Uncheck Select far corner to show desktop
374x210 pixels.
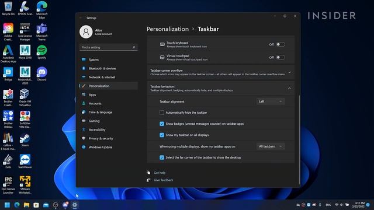162,157
